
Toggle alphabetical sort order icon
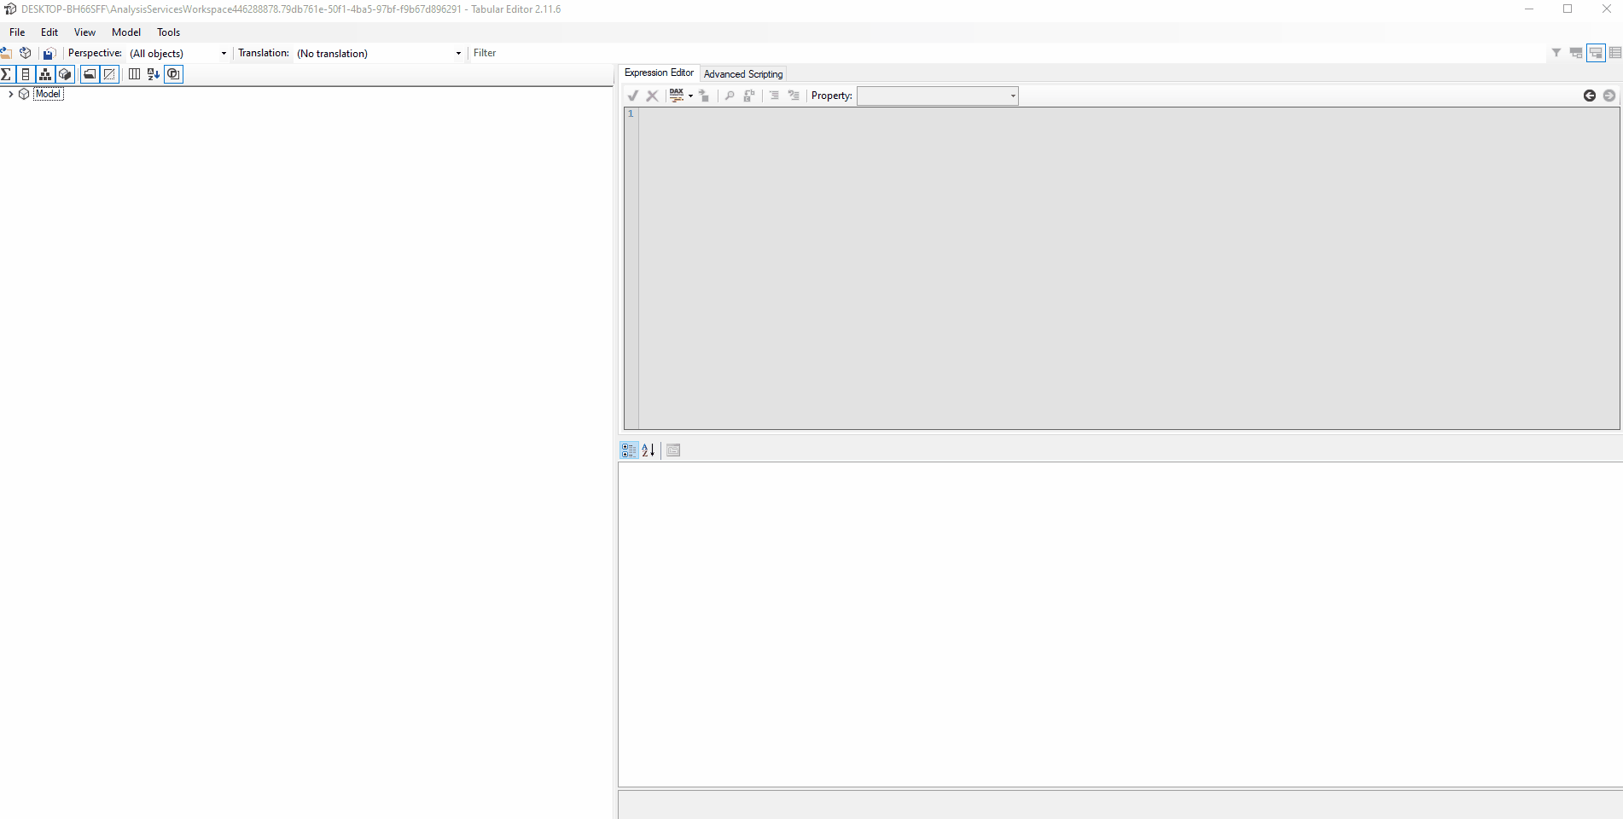154,74
